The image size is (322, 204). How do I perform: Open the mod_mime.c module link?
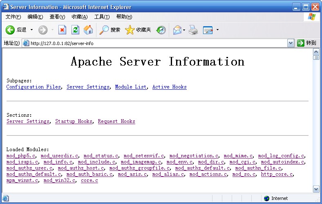tap(238, 156)
